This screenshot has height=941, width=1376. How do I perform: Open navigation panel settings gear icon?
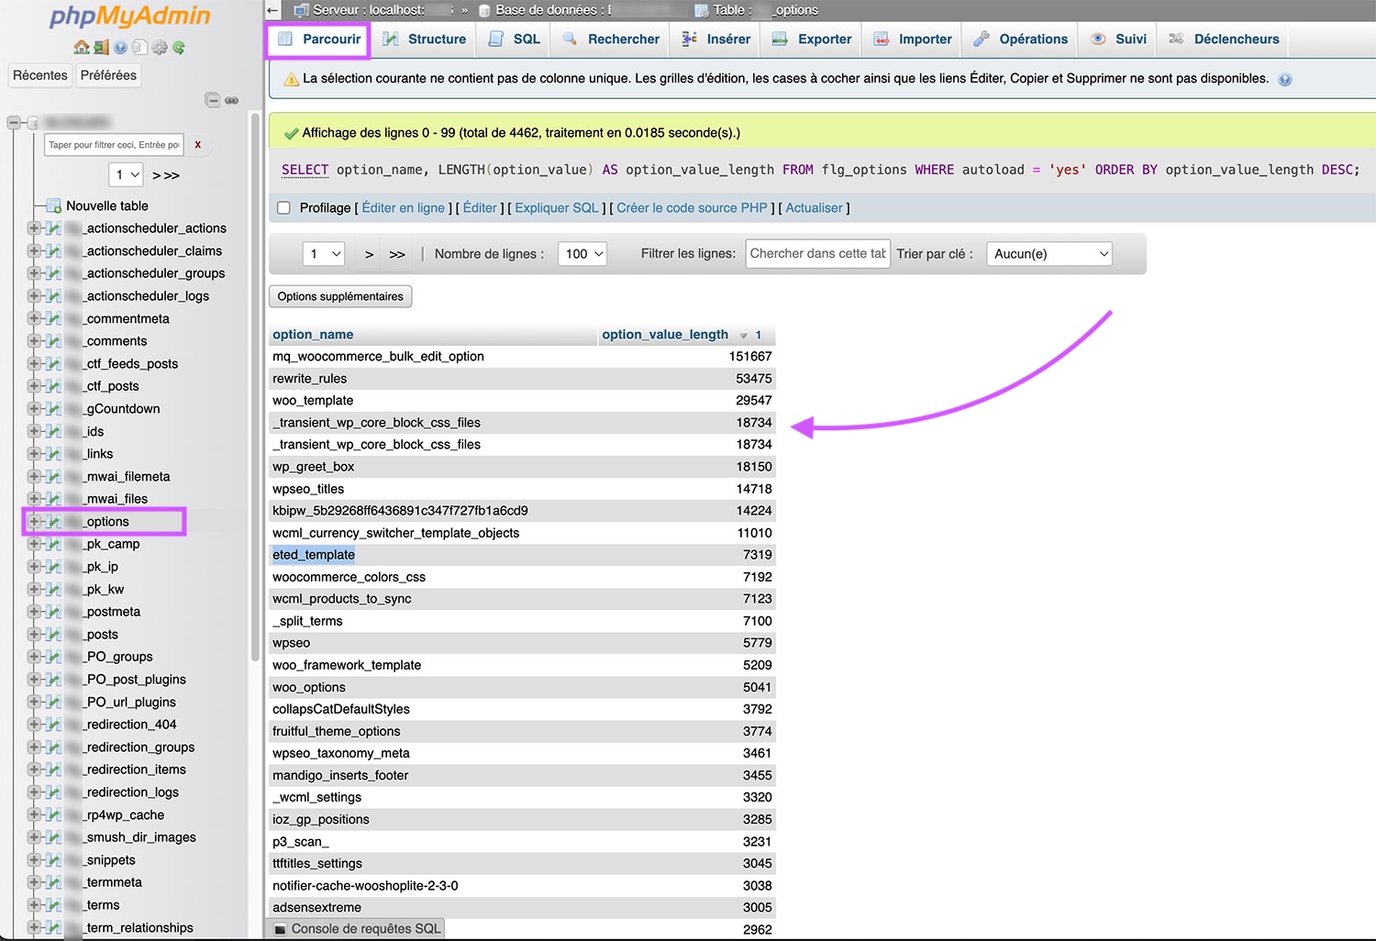coord(160,47)
